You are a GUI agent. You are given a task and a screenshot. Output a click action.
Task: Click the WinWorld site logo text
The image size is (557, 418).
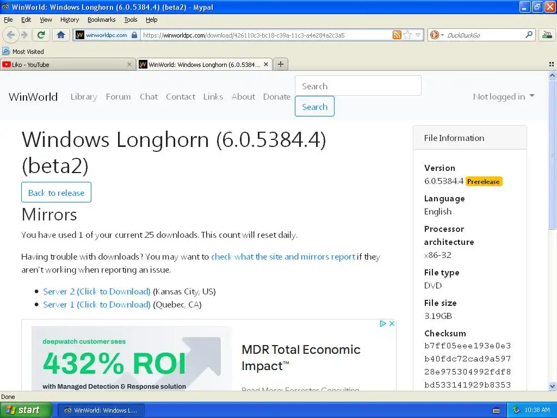[x=33, y=97]
